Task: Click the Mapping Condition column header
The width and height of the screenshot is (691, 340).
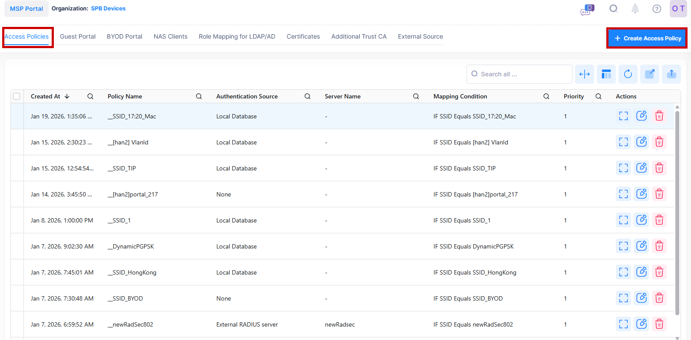Action: point(460,96)
